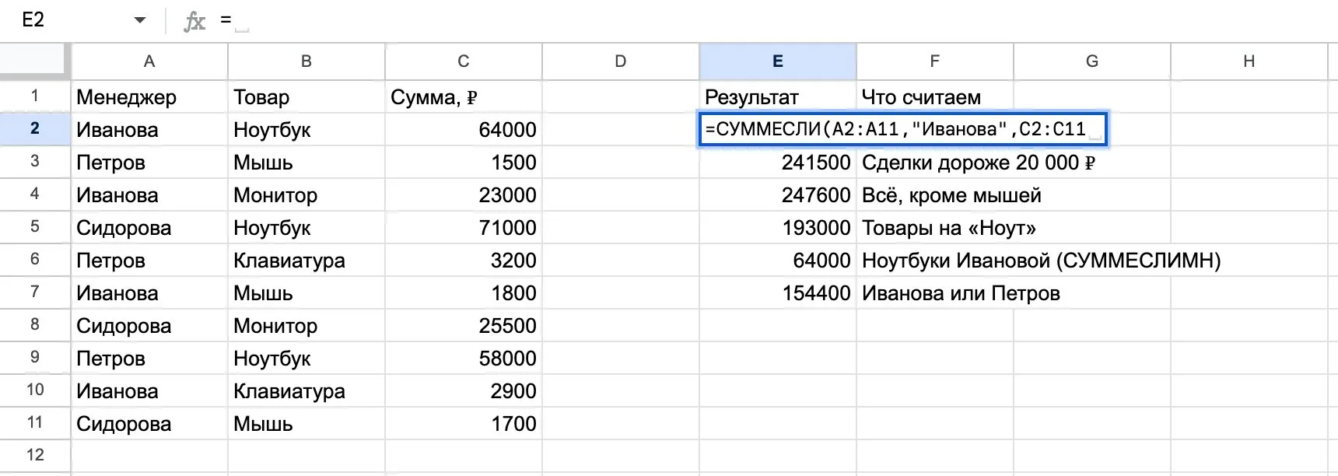Select column F header
The image size is (1338, 476).
point(935,61)
